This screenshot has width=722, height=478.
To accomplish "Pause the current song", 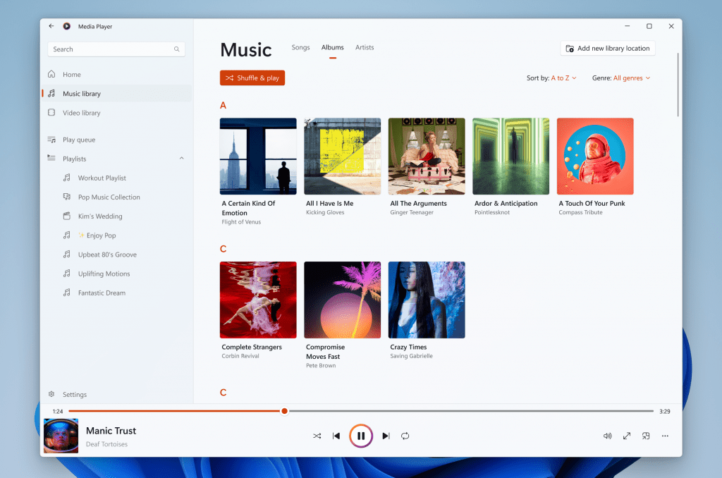I will 361,436.
